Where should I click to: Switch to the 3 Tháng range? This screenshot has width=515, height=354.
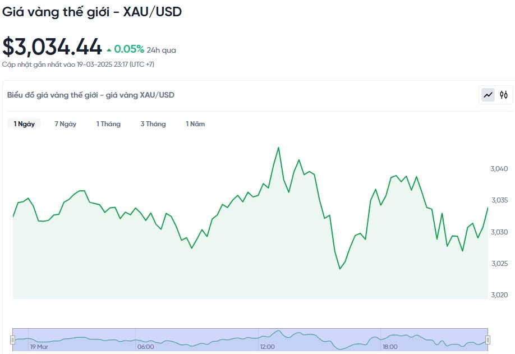coord(153,124)
